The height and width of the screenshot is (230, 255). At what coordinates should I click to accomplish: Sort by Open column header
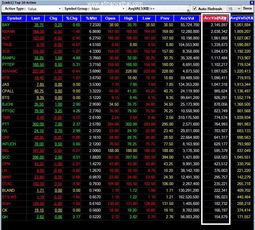(x=110, y=18)
